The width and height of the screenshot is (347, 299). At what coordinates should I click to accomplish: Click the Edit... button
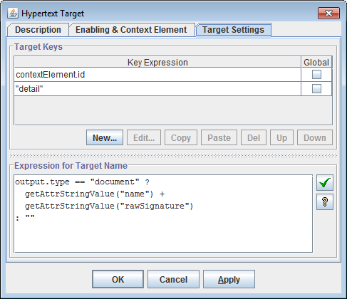tap(144, 137)
